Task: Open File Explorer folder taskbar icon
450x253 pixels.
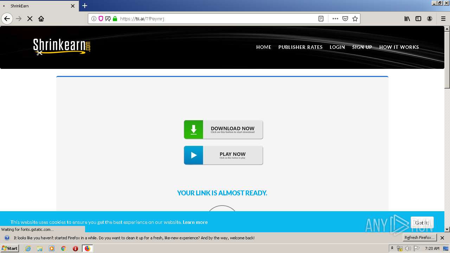Action: (x=40, y=248)
